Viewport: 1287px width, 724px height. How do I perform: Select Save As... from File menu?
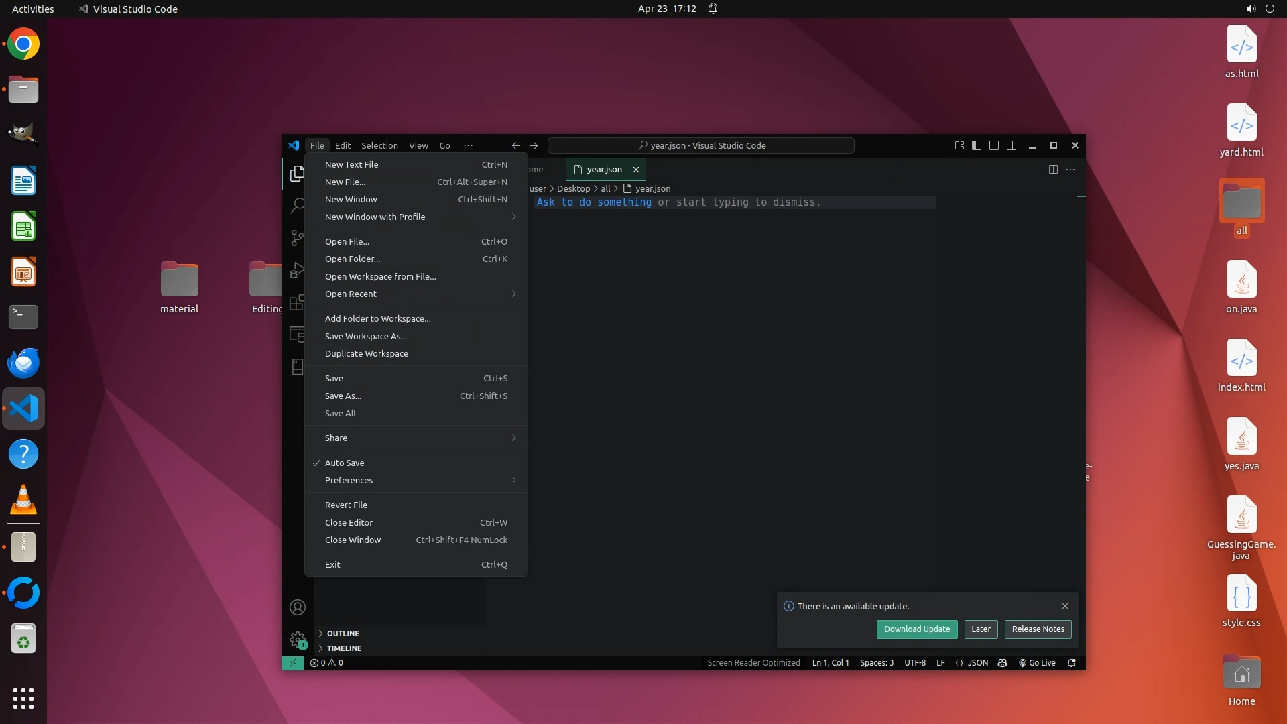pos(343,396)
